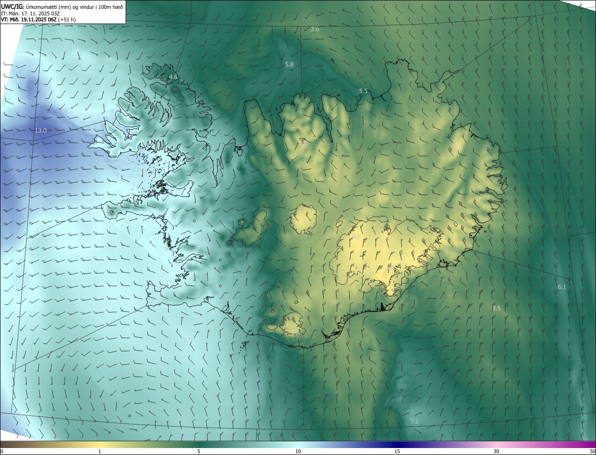Viewport: 596px width, 455px height.
Task: Click the map value 7.2
Action: tap(414, 421)
